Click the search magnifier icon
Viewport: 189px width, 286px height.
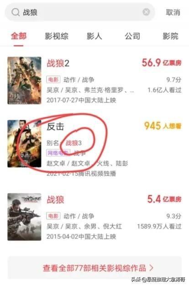[x=16, y=12]
